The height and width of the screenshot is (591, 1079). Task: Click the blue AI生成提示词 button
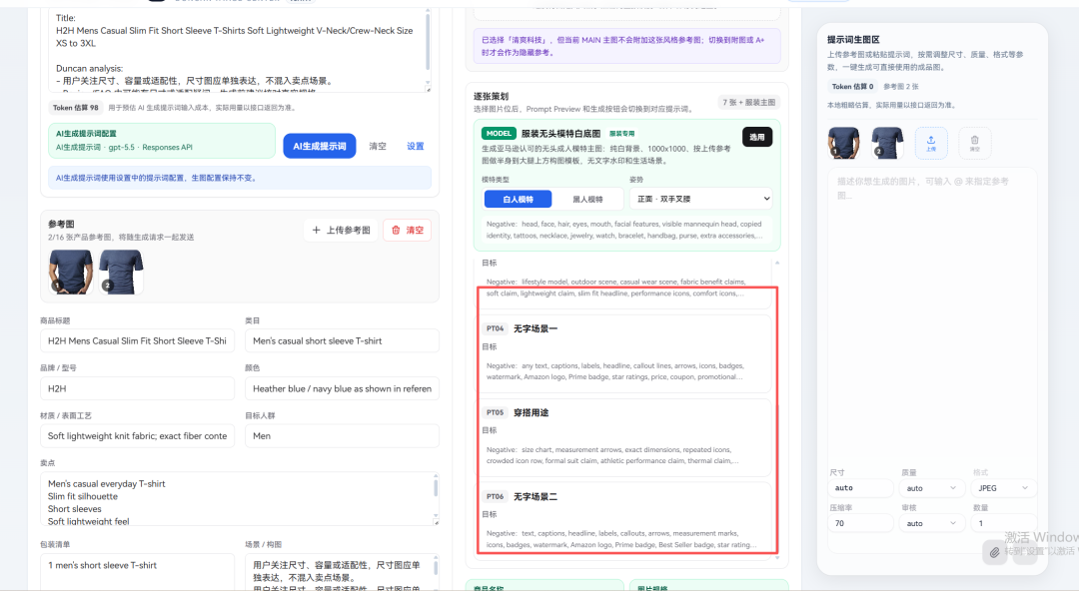click(320, 146)
